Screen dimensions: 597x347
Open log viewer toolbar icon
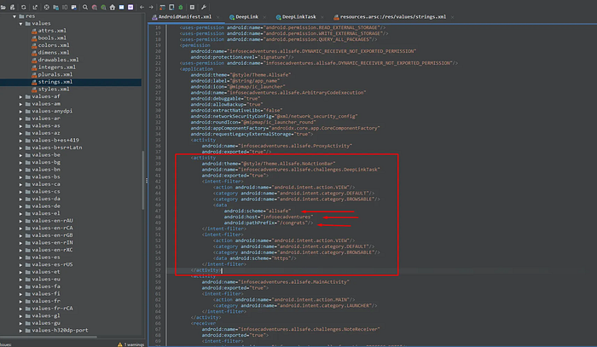(x=192, y=7)
